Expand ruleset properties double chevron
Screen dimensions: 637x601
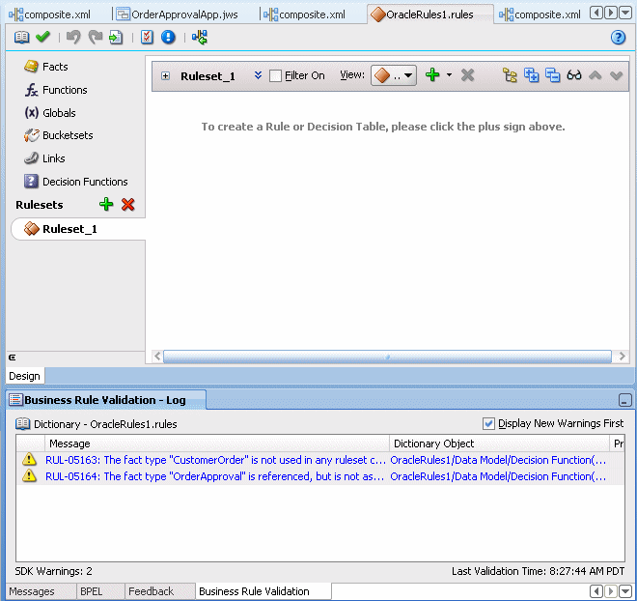tap(258, 75)
